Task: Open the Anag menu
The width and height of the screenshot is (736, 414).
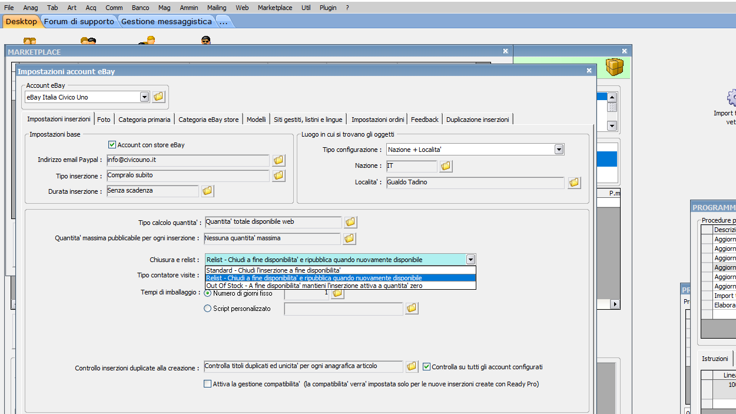Action: (x=31, y=8)
